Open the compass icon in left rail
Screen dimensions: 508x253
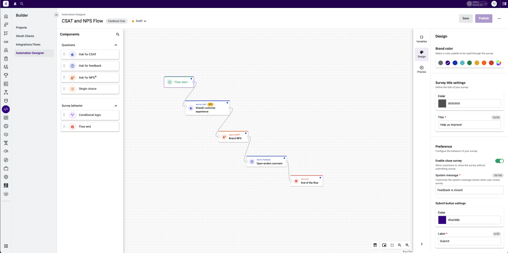coord(6,160)
